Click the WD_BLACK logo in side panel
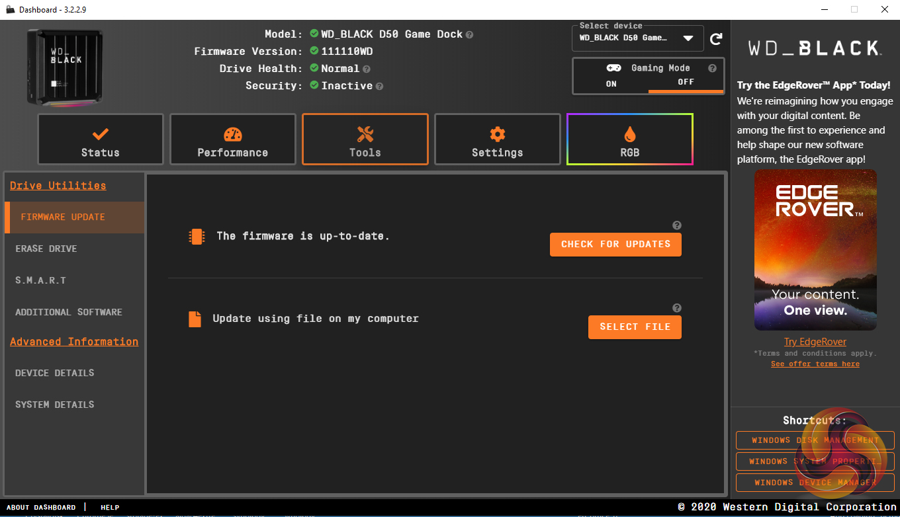The image size is (900, 517). pyautogui.click(x=815, y=48)
